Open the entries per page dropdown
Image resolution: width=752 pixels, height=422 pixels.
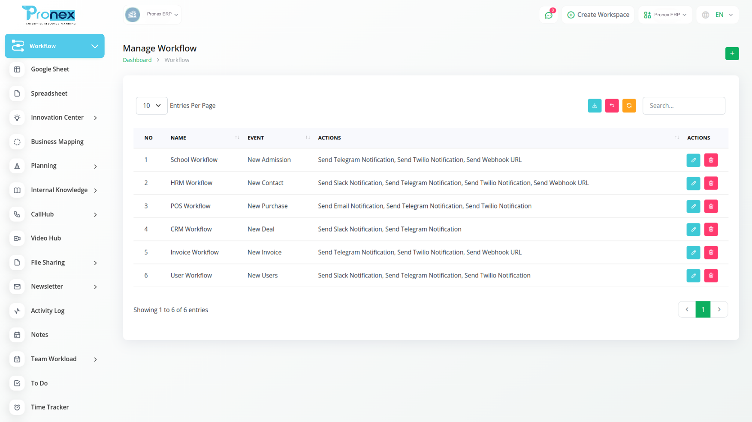[x=151, y=105]
